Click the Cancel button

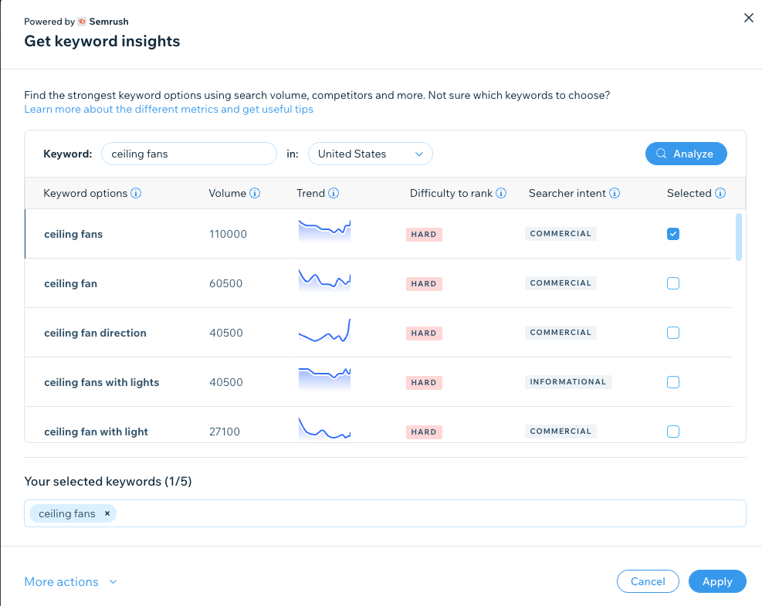(648, 581)
